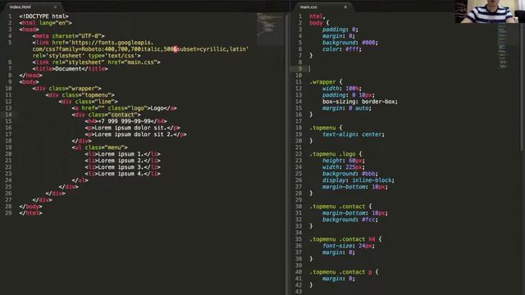525x295 pixels.
Task: Click 'color: #fff;' in body rule
Action: [342, 49]
